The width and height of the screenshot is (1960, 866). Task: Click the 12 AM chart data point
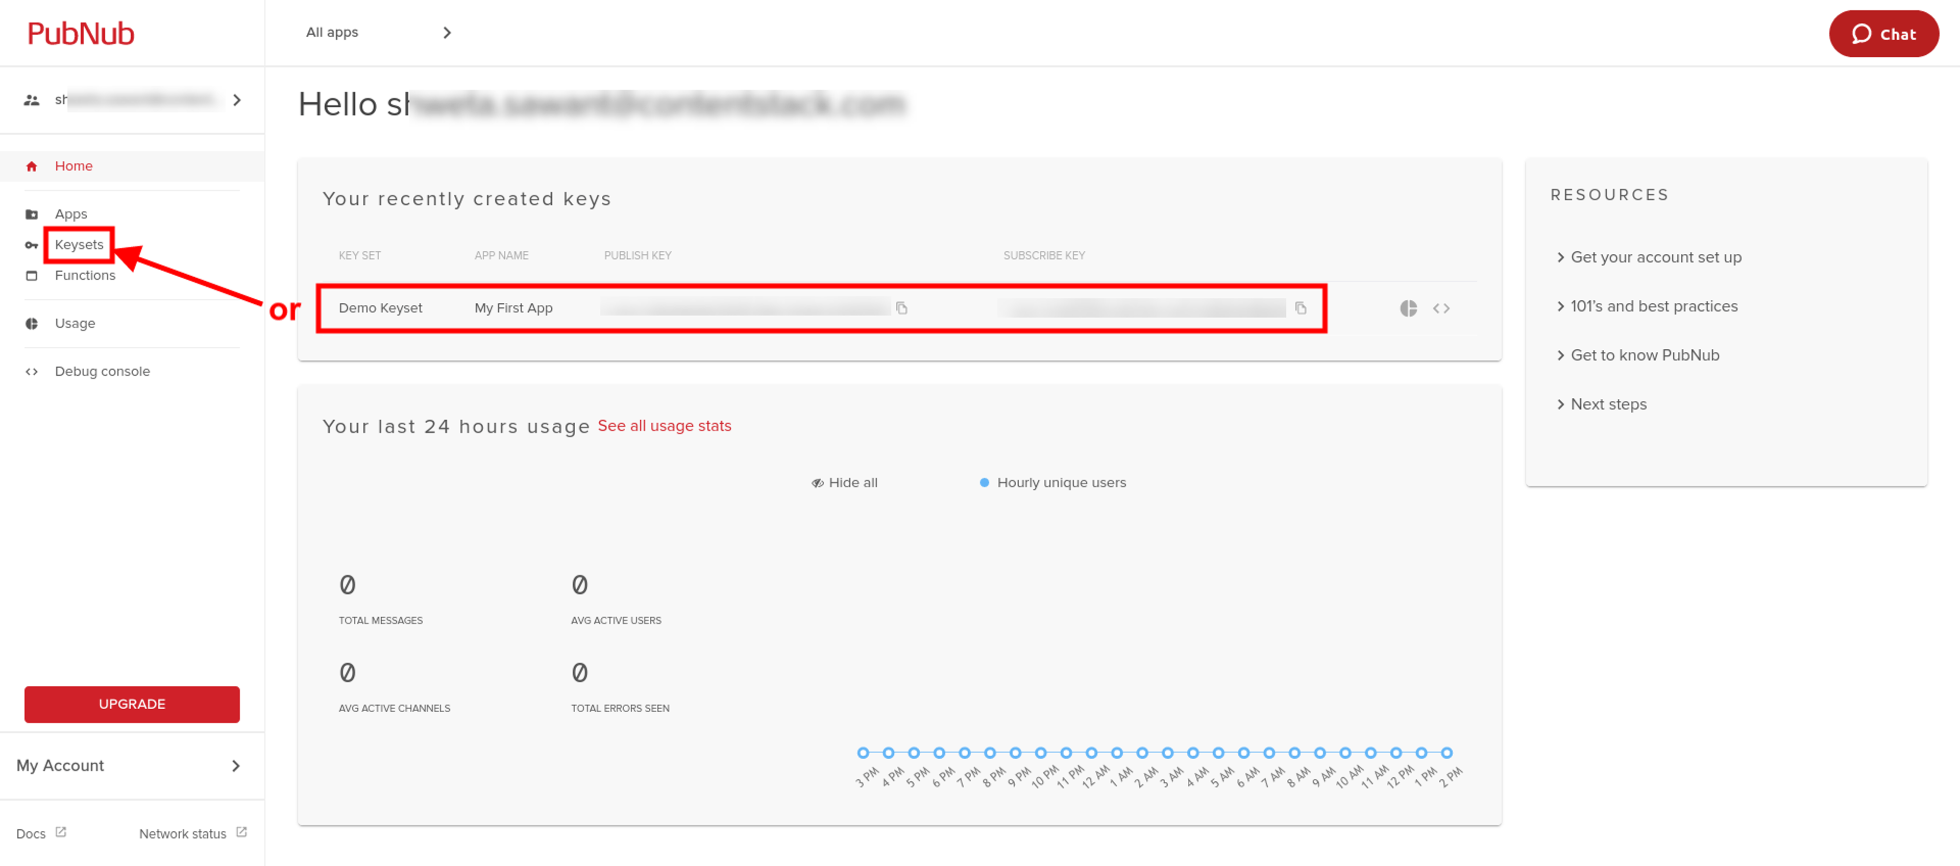[x=1091, y=753]
